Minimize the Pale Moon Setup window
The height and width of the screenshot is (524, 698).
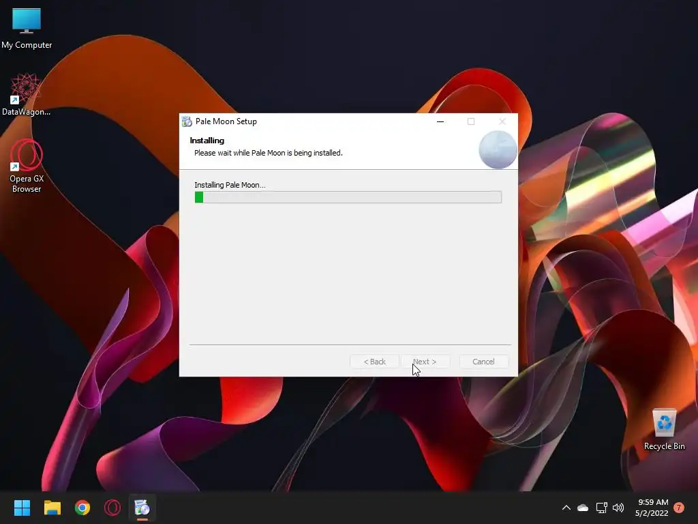pyautogui.click(x=440, y=121)
